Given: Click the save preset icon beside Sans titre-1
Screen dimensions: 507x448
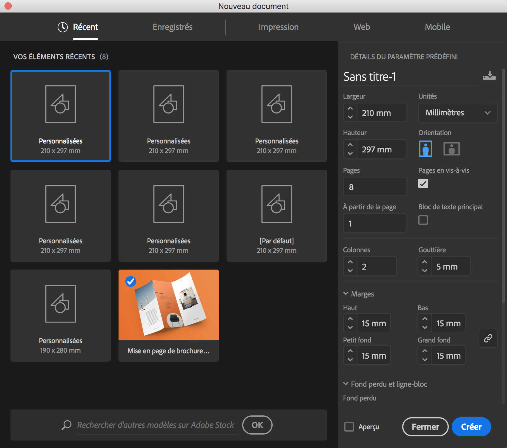Looking at the screenshot, I should click(489, 76).
